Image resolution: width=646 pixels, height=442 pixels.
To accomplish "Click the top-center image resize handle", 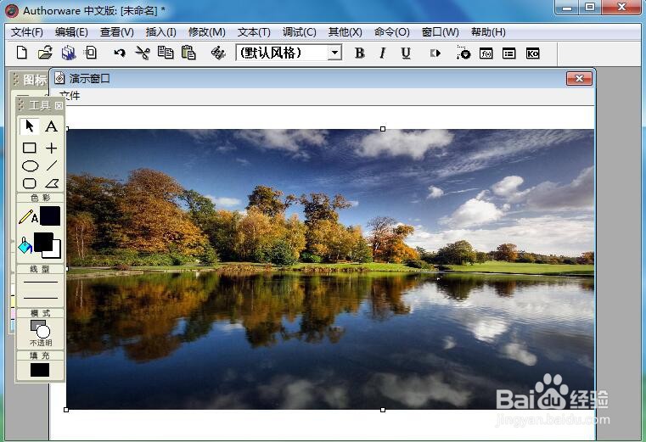I will (383, 129).
